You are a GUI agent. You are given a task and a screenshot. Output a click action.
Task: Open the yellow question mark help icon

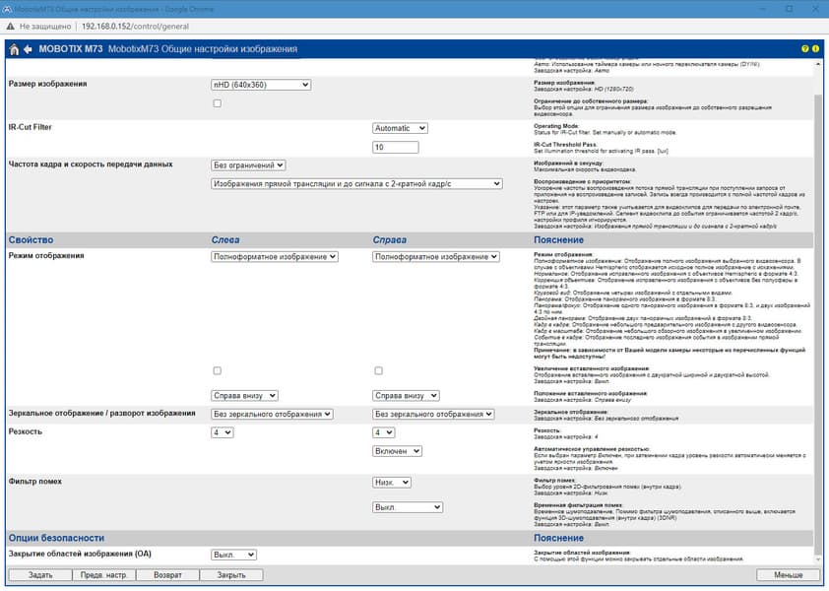click(x=804, y=48)
